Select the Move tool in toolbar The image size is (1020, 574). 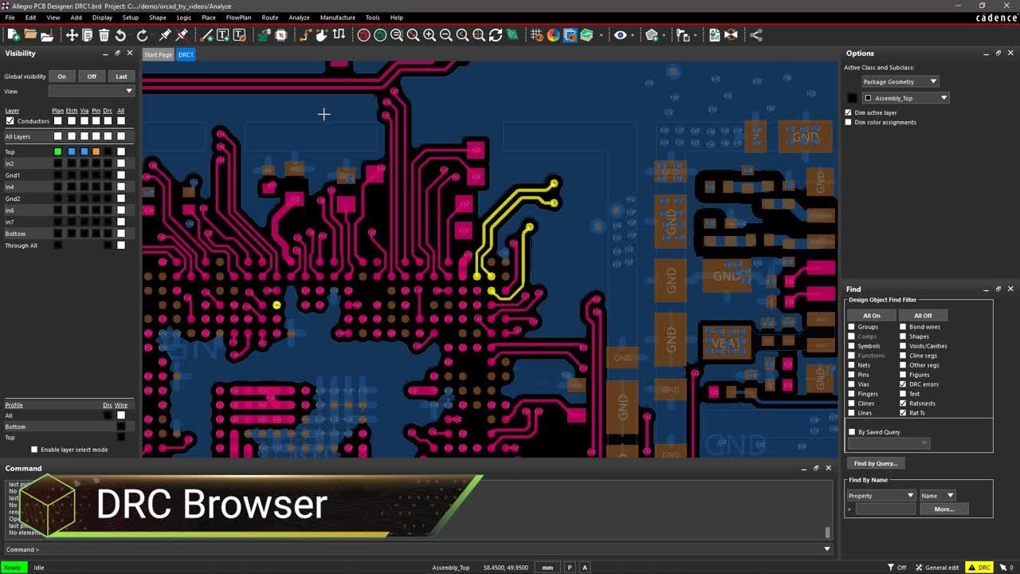point(72,35)
